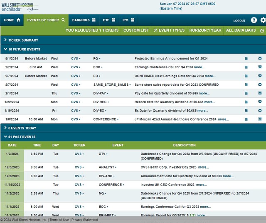This screenshot has width=266, height=223.
Task: Click envelope icon for 1/8/2024 CONFERENCE row
Action: click(x=260, y=119)
